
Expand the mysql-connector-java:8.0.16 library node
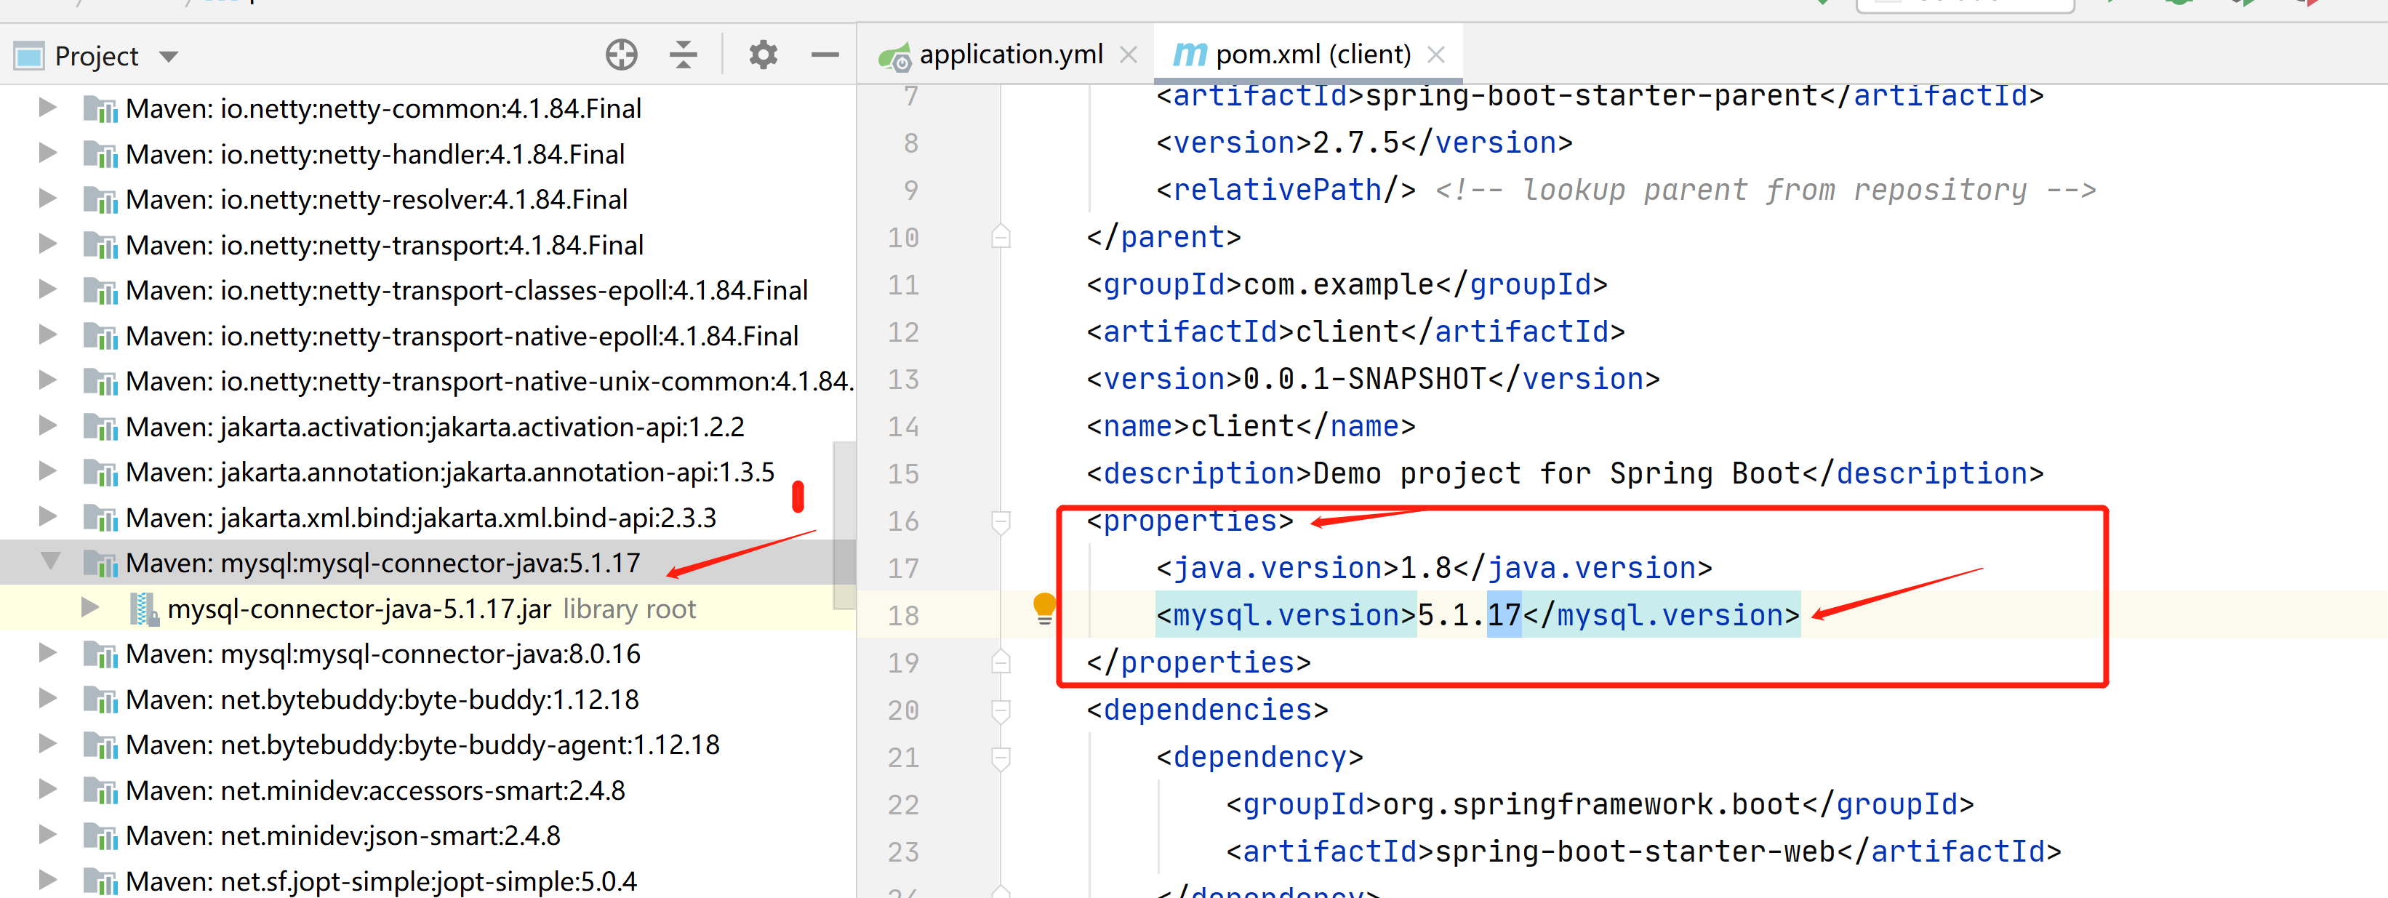point(48,654)
